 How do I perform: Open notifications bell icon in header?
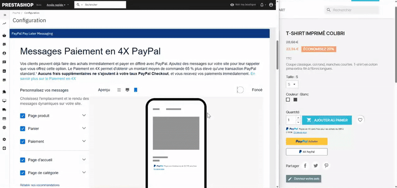point(262,5)
